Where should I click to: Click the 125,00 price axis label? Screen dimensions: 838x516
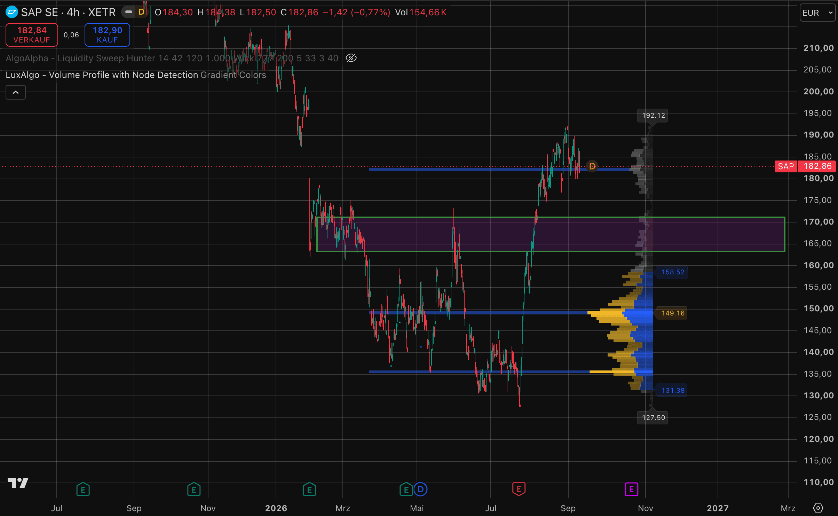tap(818, 417)
